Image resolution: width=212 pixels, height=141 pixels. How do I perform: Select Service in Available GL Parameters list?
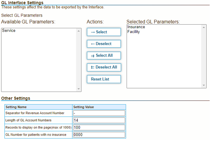(9, 31)
